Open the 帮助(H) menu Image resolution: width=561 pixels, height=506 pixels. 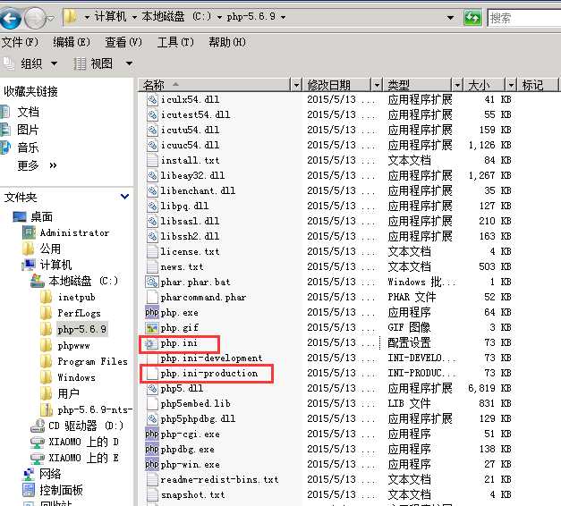coord(227,42)
